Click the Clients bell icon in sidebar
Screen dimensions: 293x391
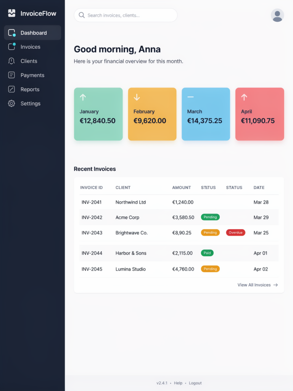point(11,61)
